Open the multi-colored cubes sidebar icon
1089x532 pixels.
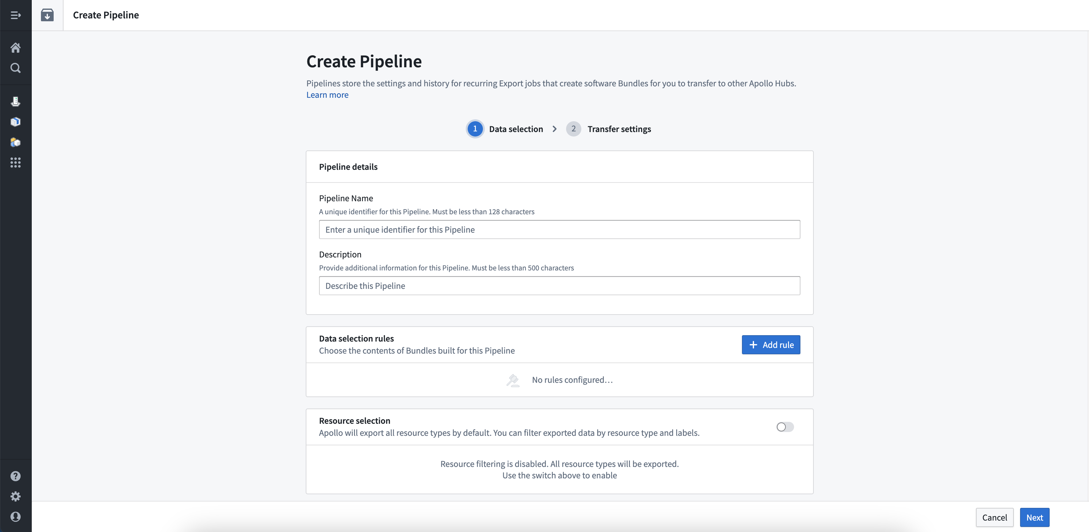[16, 142]
